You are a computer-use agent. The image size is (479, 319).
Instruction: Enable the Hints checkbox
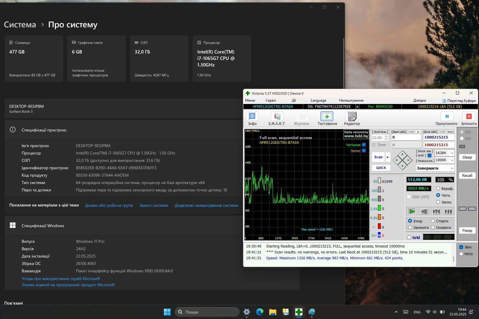(x=461, y=254)
